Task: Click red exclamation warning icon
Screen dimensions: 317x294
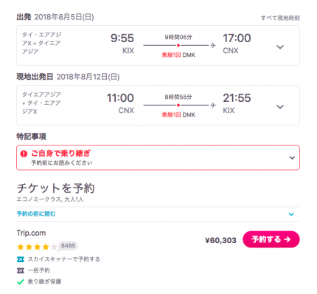Action: click(24, 154)
